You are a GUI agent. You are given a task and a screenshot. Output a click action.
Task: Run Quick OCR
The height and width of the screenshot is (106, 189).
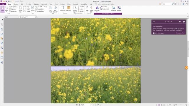(x=91, y=9)
